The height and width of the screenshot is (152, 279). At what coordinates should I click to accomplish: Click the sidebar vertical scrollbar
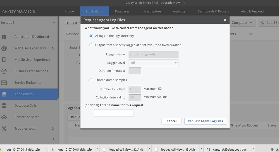point(58,57)
